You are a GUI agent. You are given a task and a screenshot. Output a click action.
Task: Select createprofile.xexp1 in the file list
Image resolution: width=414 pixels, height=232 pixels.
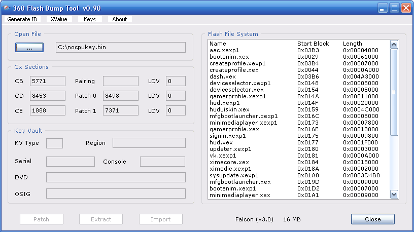[298, 63]
